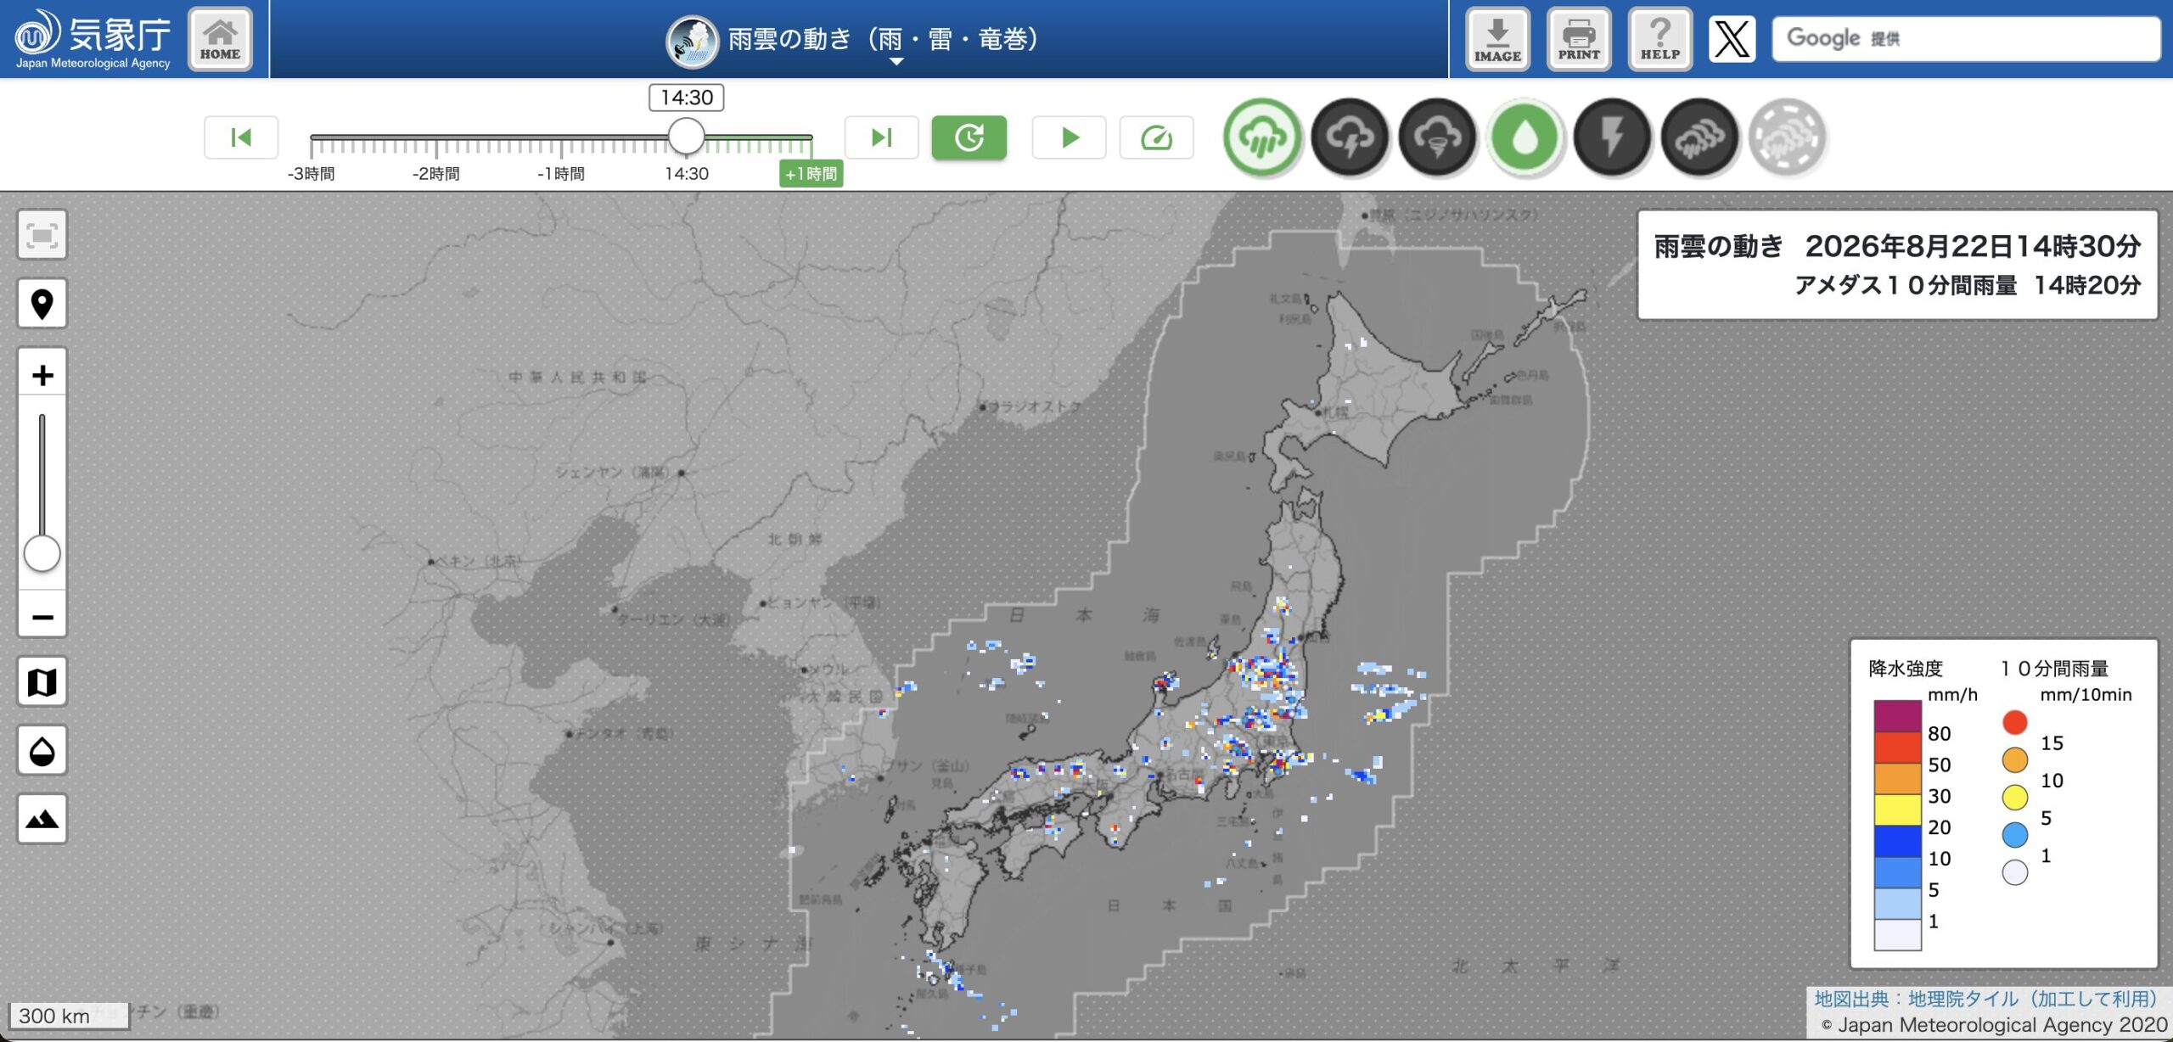
Task: Open the 地図出典：地理院タイル link
Action: [1985, 1000]
